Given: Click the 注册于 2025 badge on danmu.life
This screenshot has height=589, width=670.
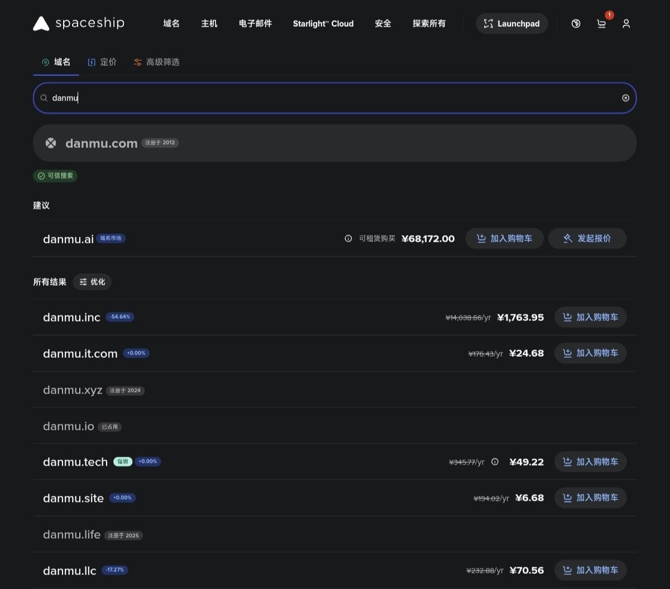Looking at the screenshot, I should click(123, 535).
